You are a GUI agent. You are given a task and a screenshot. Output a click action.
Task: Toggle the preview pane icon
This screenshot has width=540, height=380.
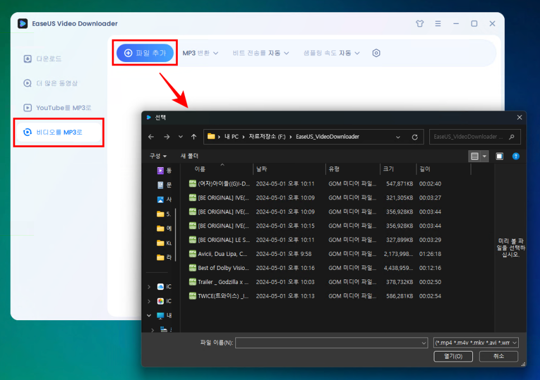coord(499,156)
